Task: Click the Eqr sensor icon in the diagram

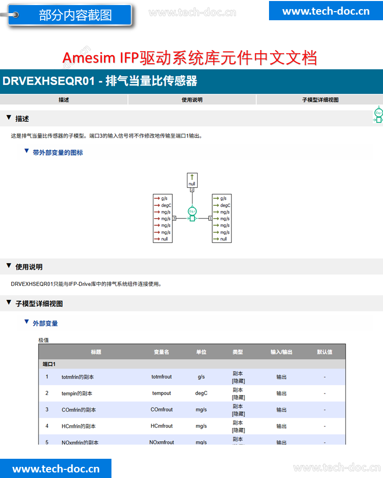Action: click(192, 214)
